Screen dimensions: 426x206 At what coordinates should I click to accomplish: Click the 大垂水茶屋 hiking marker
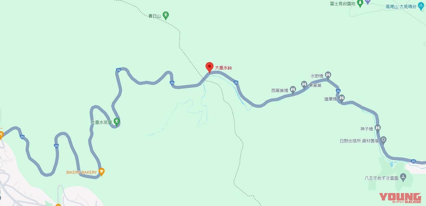[116, 121]
